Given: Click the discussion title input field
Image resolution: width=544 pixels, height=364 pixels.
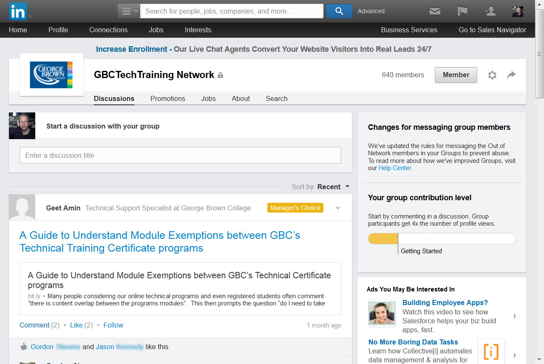Looking at the screenshot, I should 180,155.
